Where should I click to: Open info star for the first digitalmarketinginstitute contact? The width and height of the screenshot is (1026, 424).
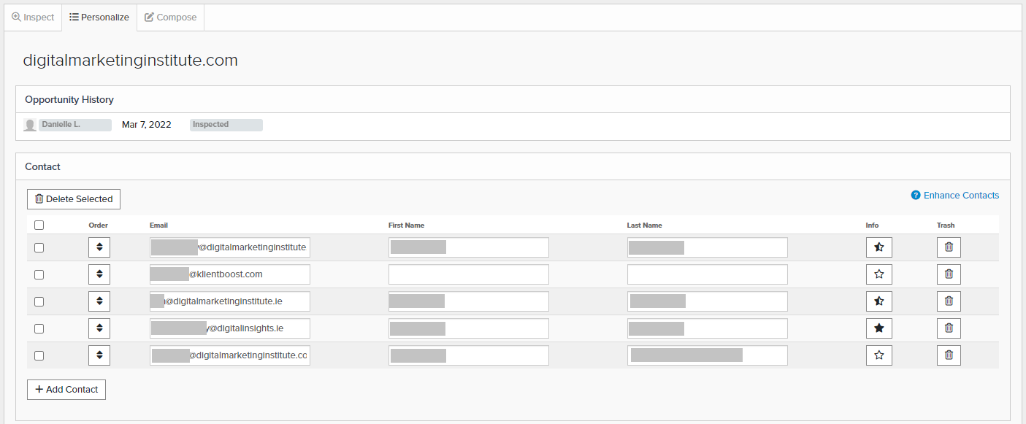pos(878,247)
